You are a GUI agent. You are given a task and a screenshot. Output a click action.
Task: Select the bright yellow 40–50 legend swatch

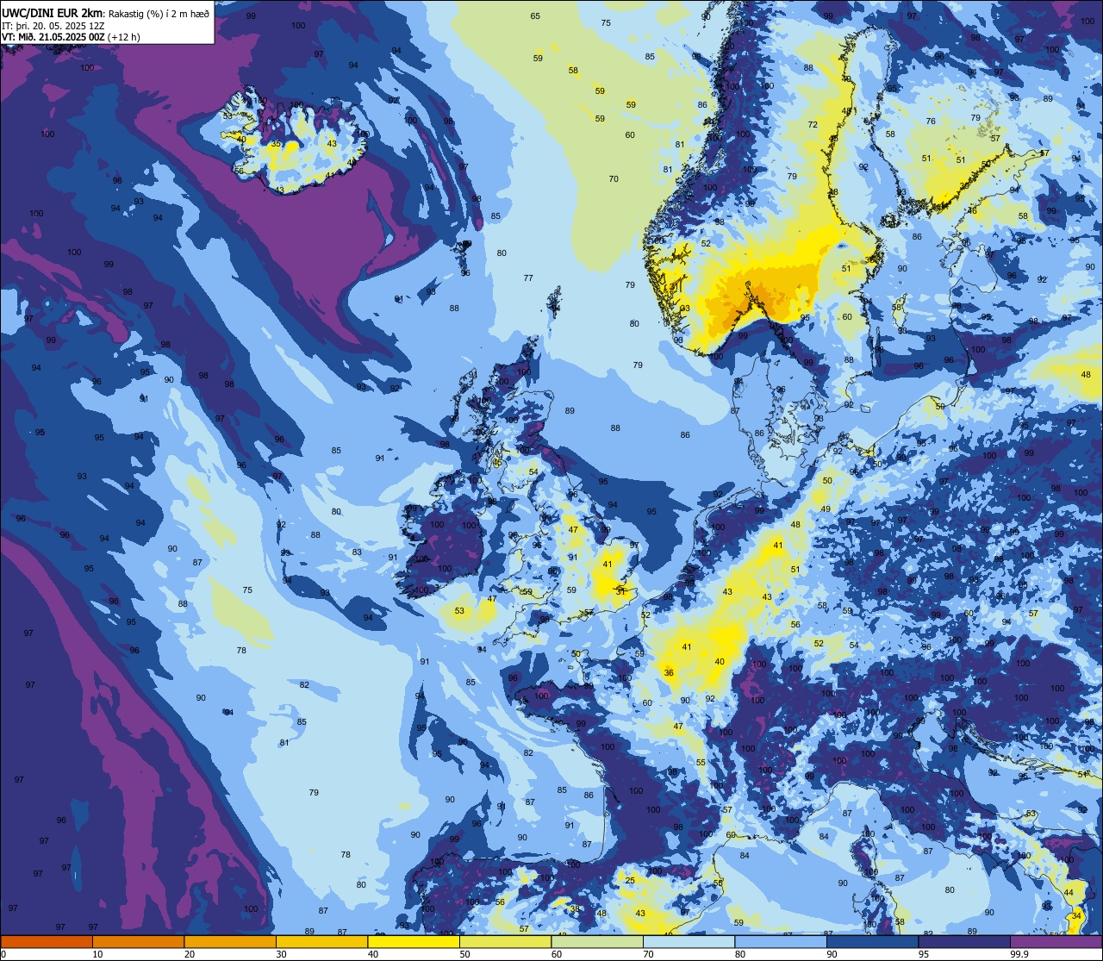tap(414, 941)
